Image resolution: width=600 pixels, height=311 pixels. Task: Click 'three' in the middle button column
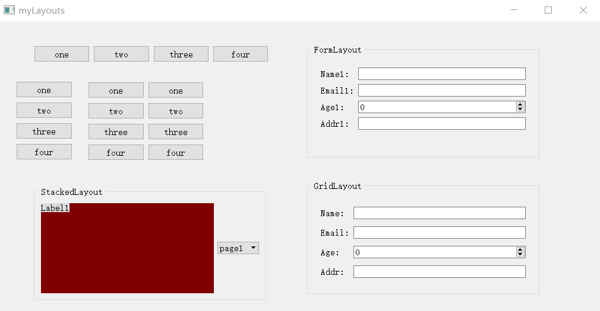(x=116, y=132)
